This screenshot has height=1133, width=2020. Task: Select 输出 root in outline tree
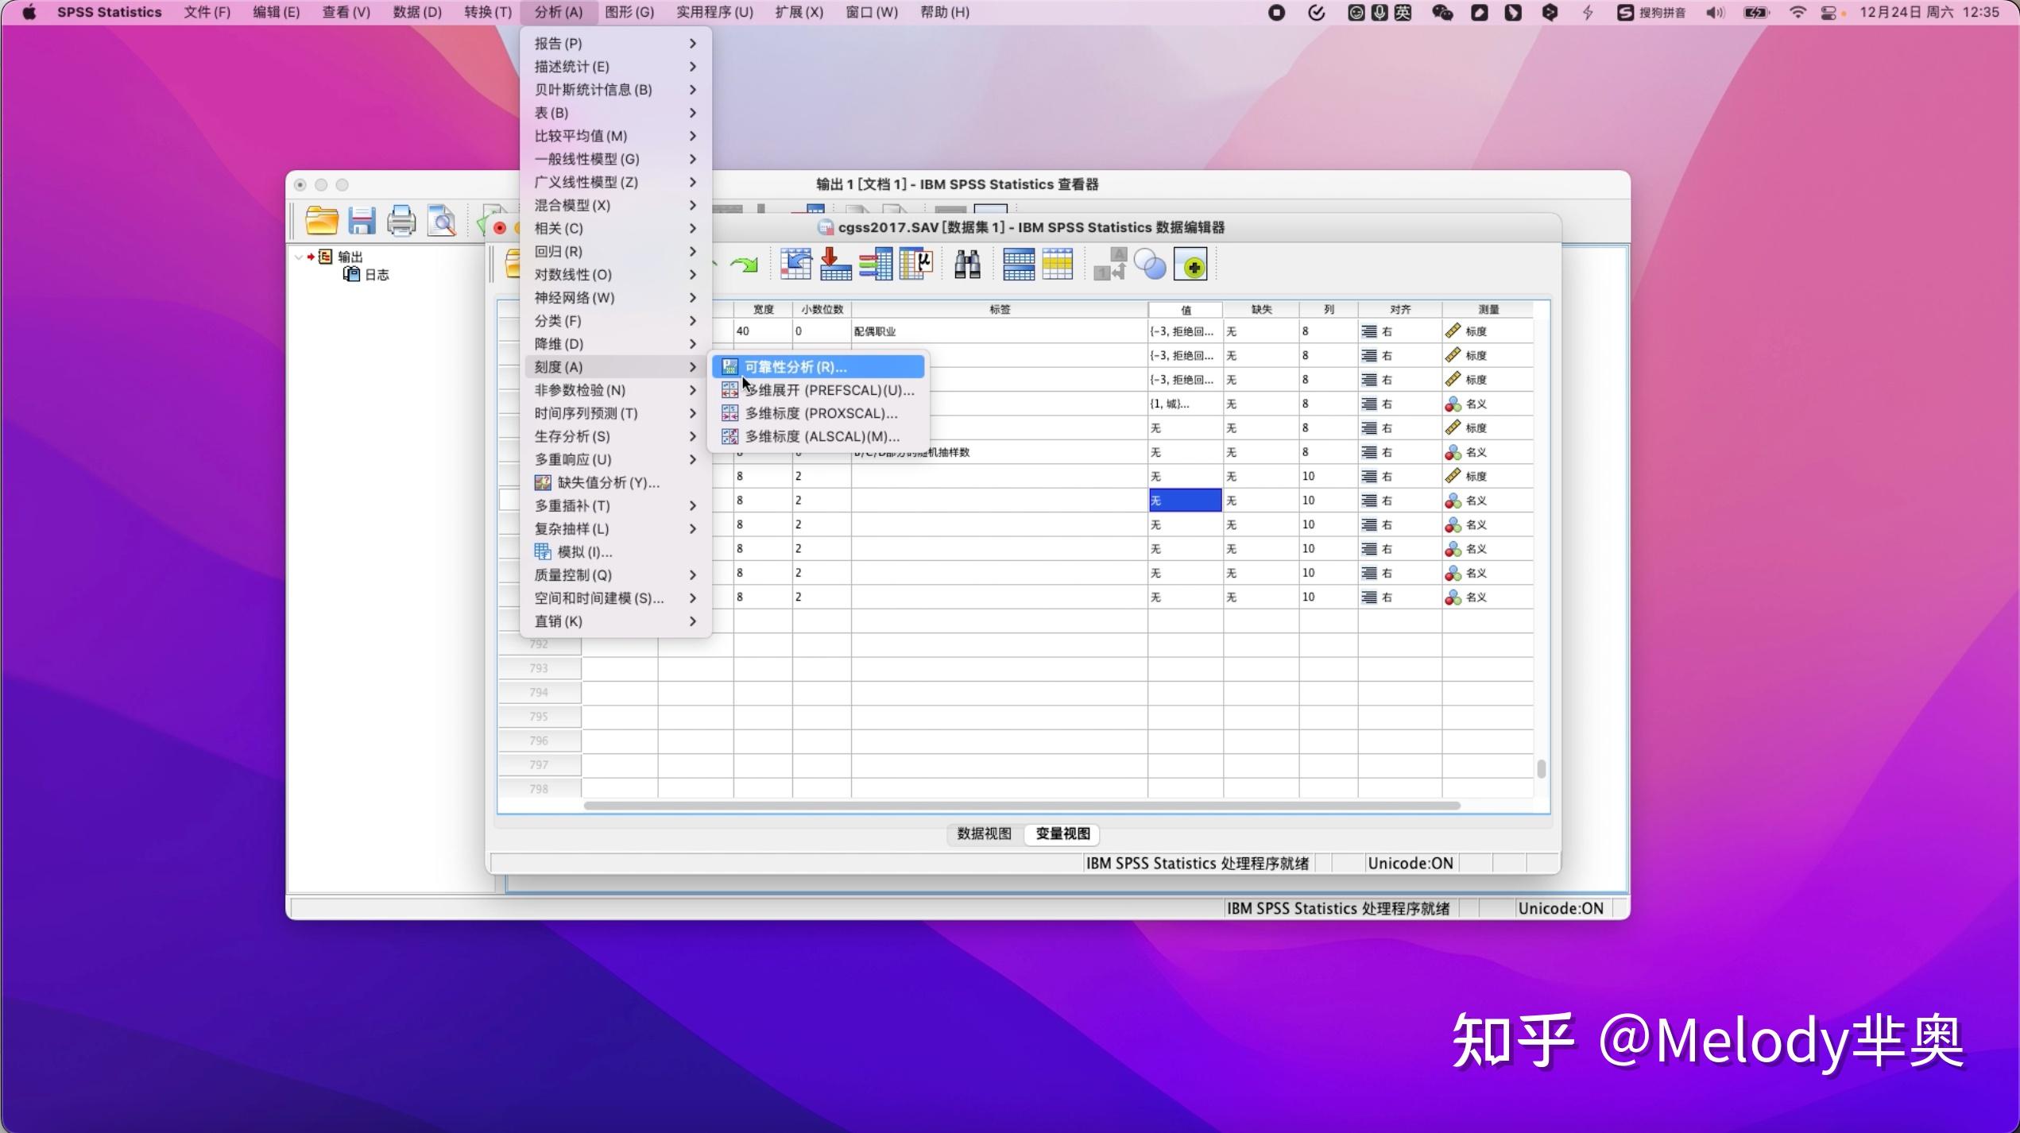(x=342, y=257)
